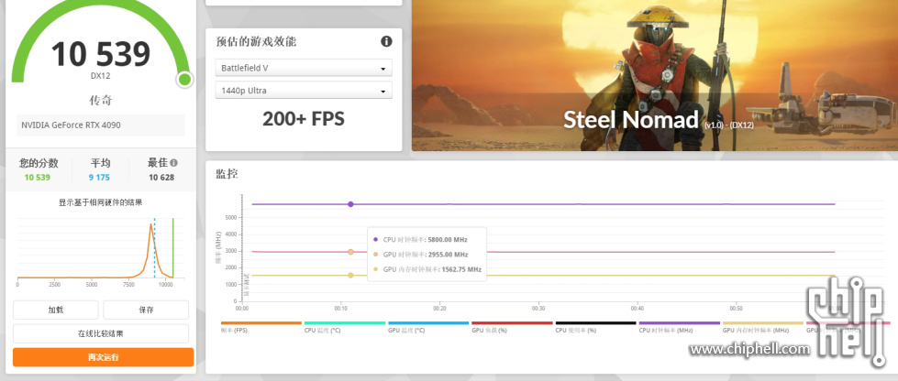Click the 10 539 main score number
The image size is (898, 381).
(101, 54)
